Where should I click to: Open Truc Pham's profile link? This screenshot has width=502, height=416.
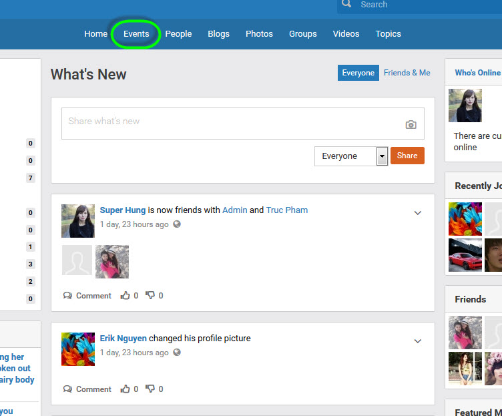pos(287,210)
